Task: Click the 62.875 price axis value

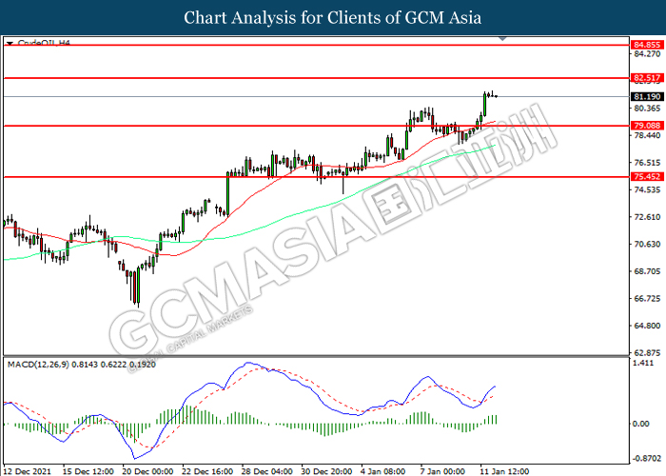Action: pyautogui.click(x=647, y=353)
